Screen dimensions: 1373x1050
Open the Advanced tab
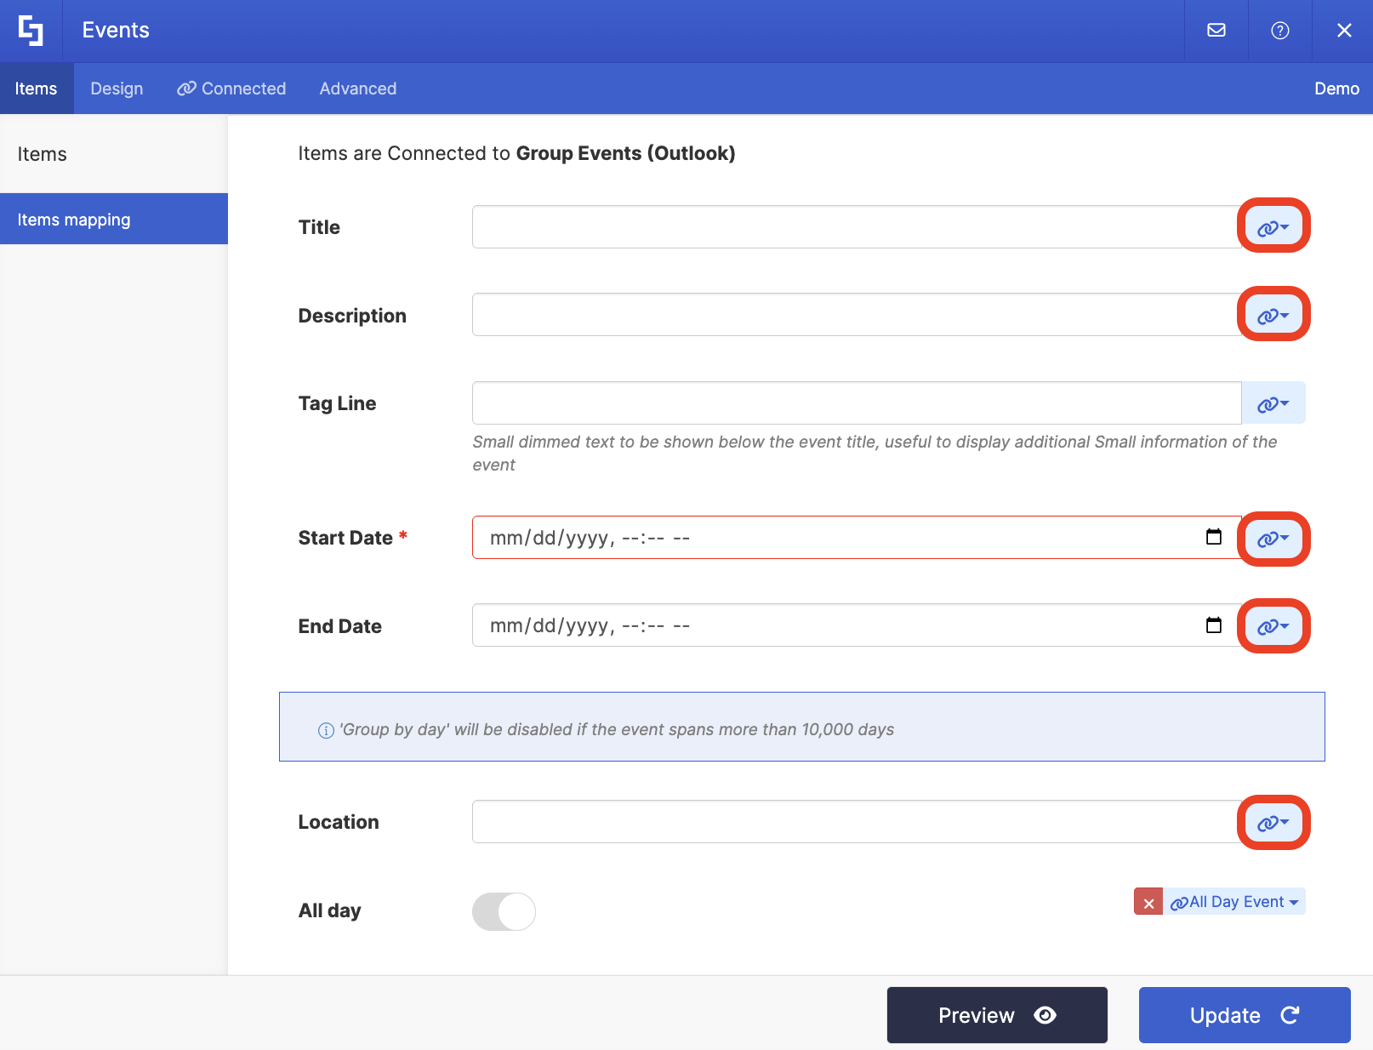point(358,88)
